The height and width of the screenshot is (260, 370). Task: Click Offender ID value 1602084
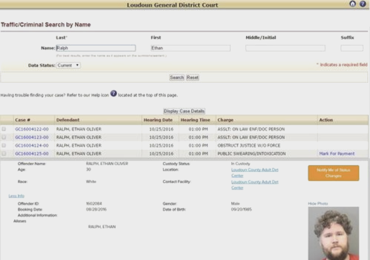(94, 204)
